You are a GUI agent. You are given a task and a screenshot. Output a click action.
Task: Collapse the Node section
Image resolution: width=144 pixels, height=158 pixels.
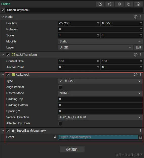(3, 17)
